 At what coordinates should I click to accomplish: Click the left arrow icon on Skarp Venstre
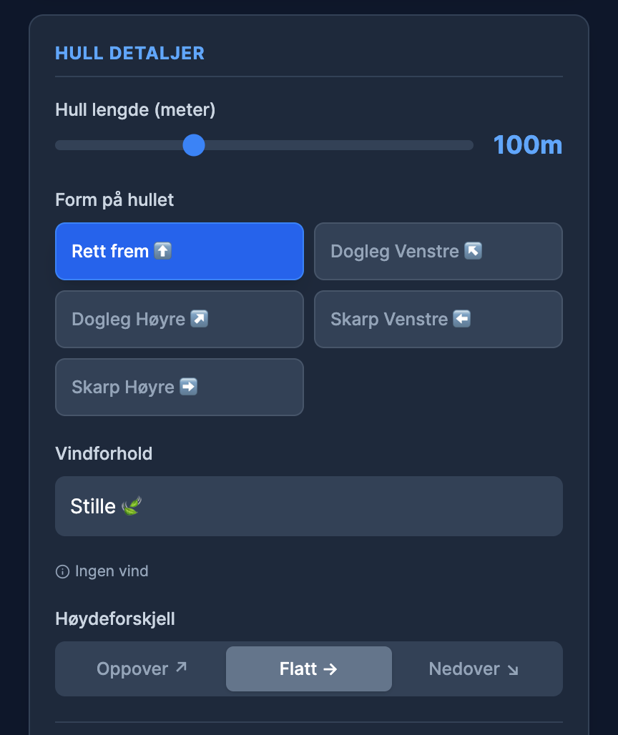462,319
